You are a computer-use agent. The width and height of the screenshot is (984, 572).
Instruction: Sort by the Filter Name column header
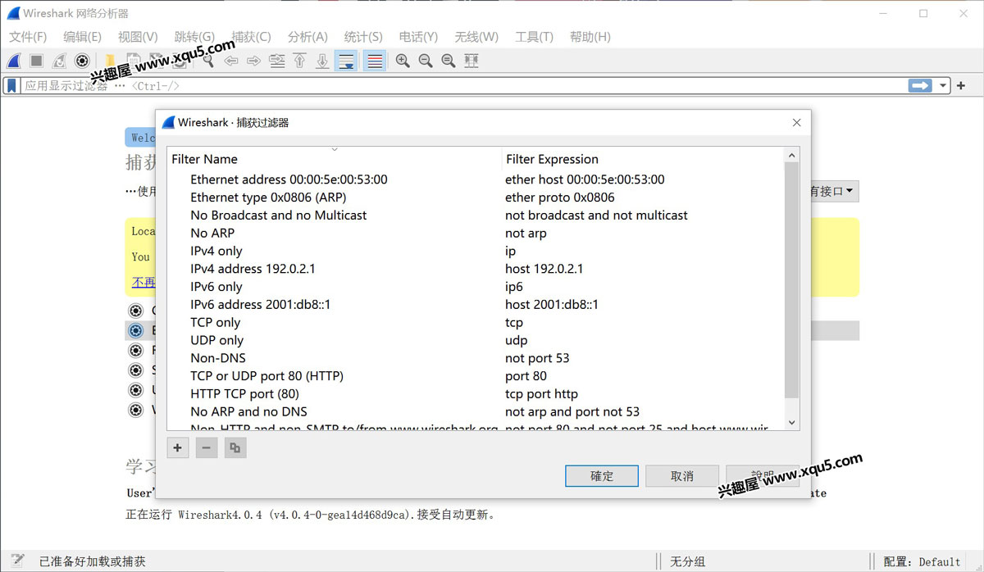pos(334,159)
